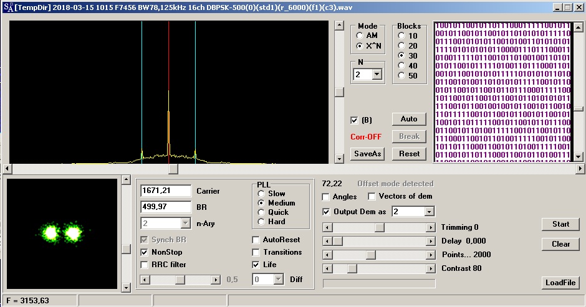Click bit stream scrollbar up arrow
This screenshot has height=307, width=586.
tap(578, 27)
